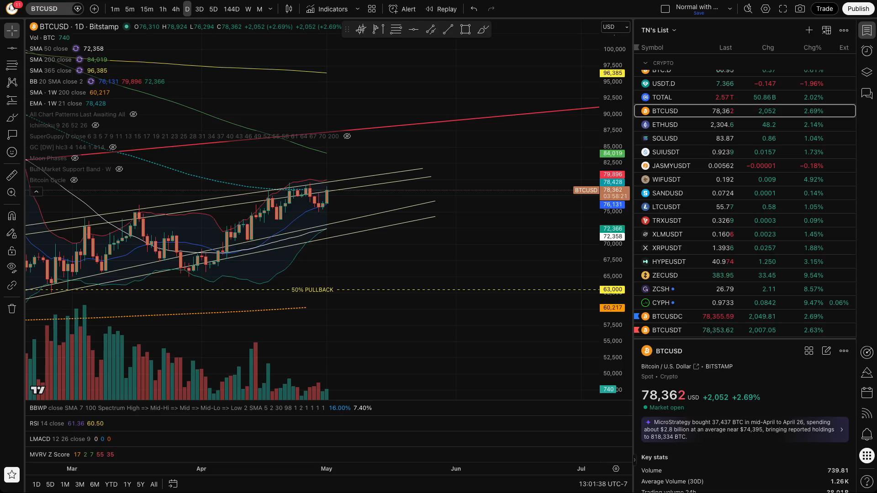This screenshot has width=877, height=493.
Task: Switch to the W weekly timeframe
Action: [248, 9]
